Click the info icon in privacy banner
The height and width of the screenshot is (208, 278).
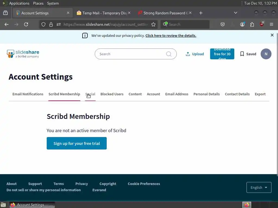85,35
